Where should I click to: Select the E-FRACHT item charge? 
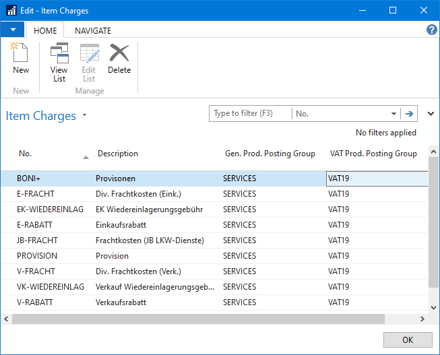pos(35,194)
